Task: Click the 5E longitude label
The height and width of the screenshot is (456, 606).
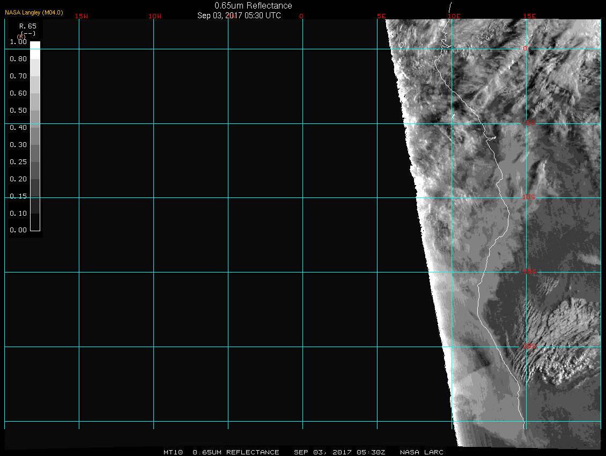Action: point(381,16)
